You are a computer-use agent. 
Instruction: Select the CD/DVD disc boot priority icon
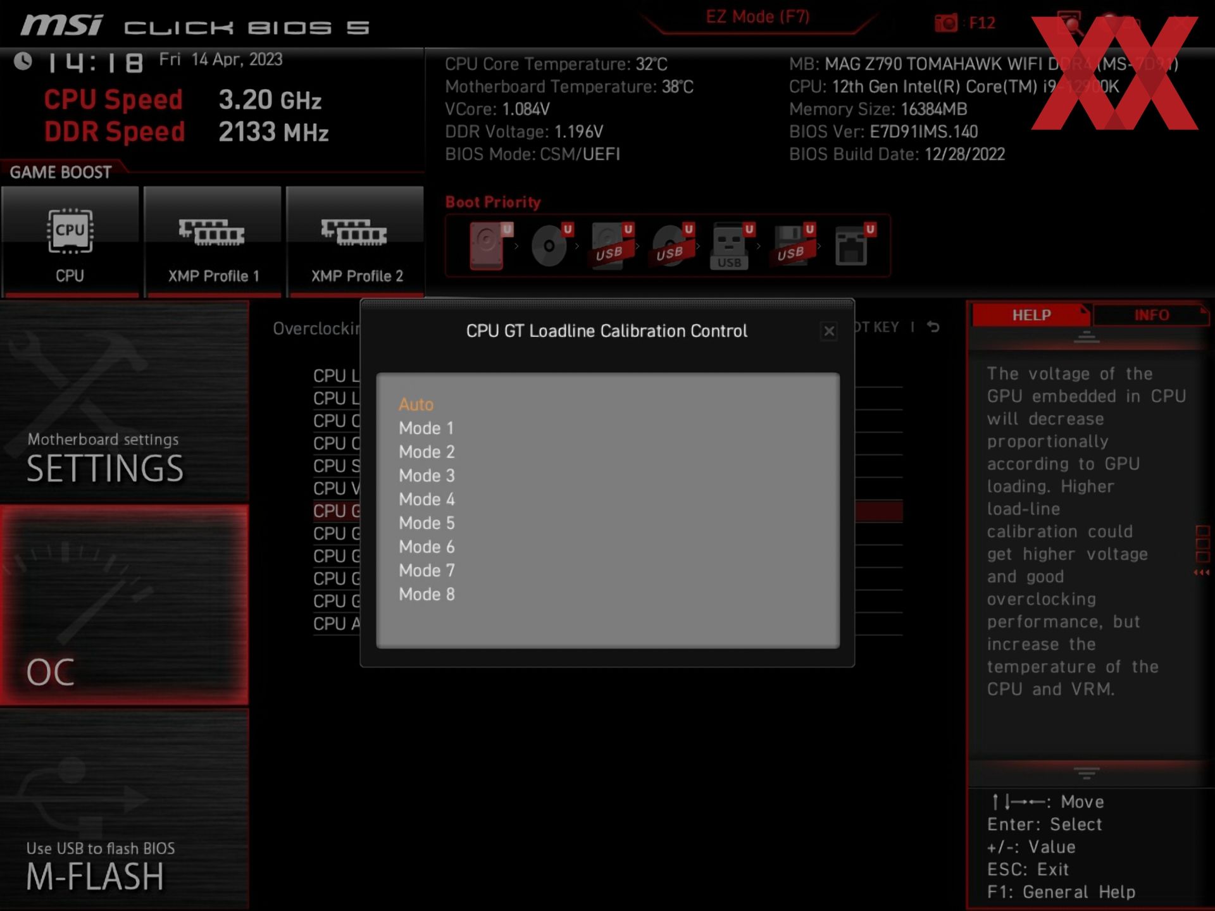[x=548, y=247]
